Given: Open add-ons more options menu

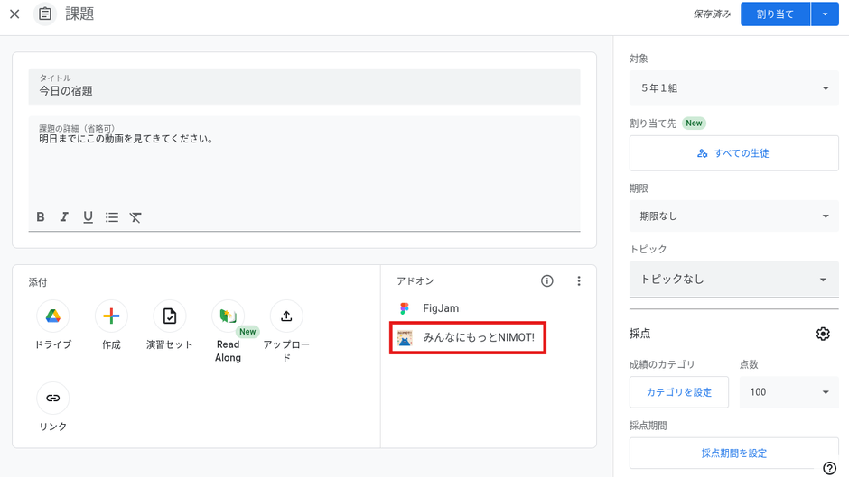Looking at the screenshot, I should [579, 281].
